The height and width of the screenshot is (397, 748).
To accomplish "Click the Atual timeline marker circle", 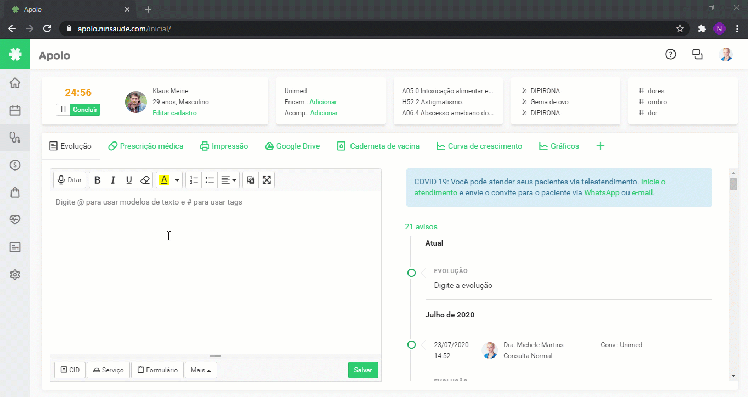I will point(411,273).
